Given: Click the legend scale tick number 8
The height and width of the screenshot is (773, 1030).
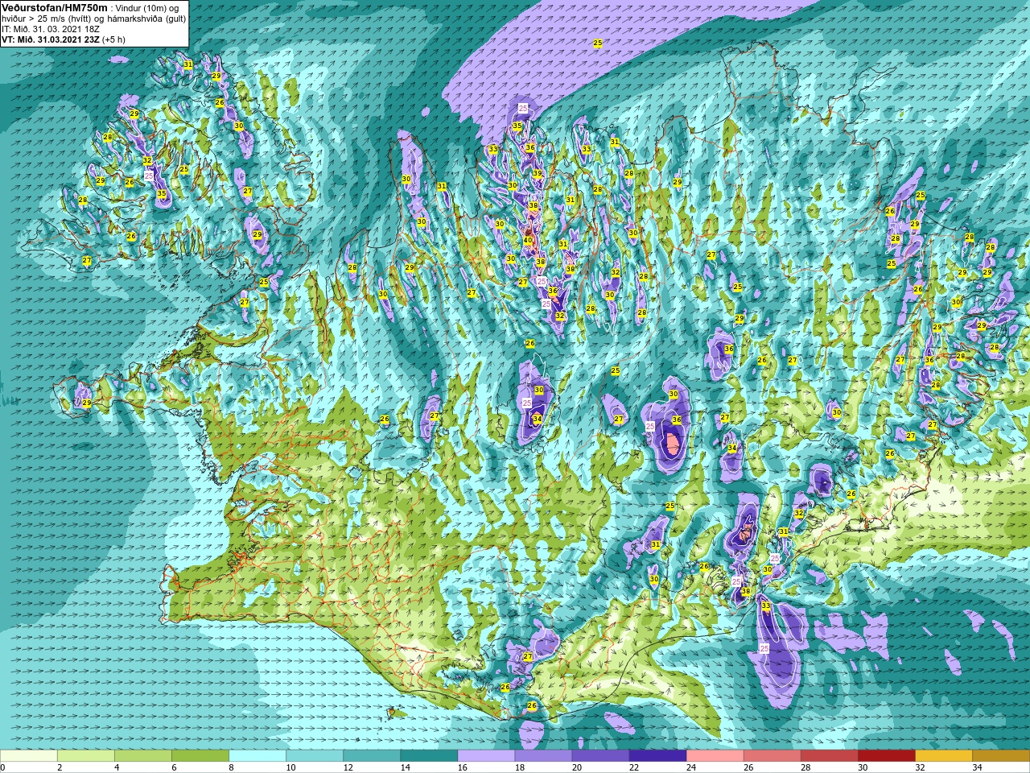Looking at the screenshot, I should [231, 767].
